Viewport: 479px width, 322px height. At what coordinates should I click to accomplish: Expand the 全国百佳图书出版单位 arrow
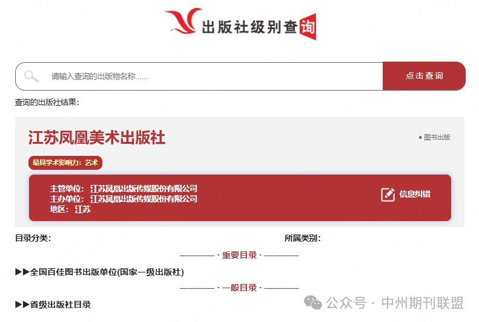point(22,272)
